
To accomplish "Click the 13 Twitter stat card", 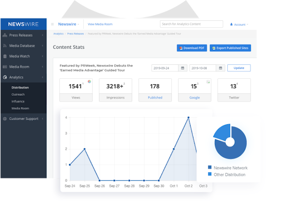I will (x=234, y=90).
